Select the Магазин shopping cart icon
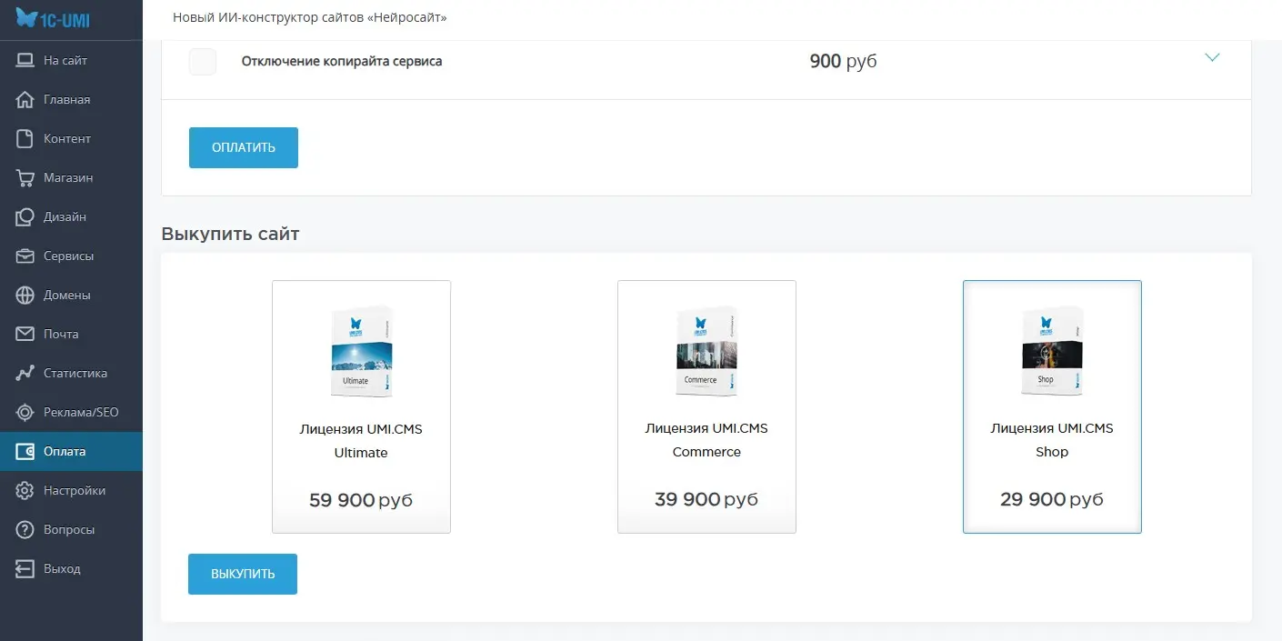Viewport: 1282px width, 641px height. 25,178
